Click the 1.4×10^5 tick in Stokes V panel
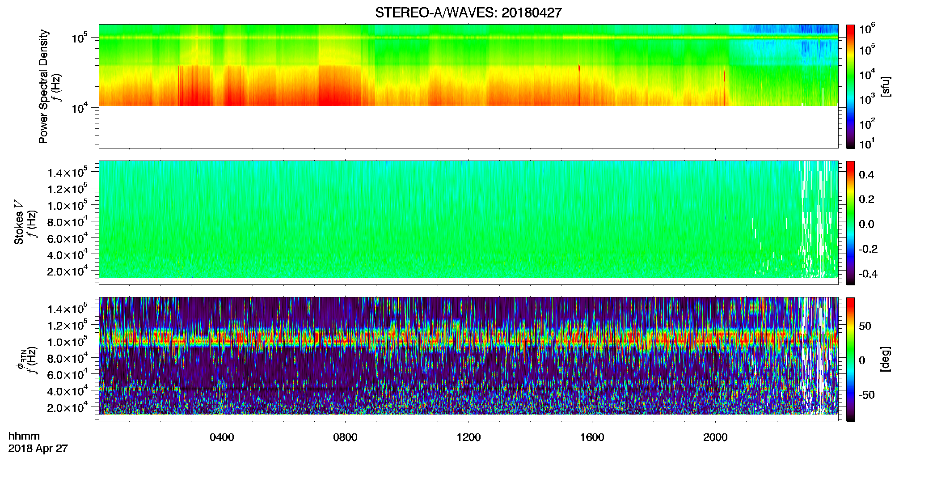This screenshot has width=937, height=483. click(x=68, y=172)
